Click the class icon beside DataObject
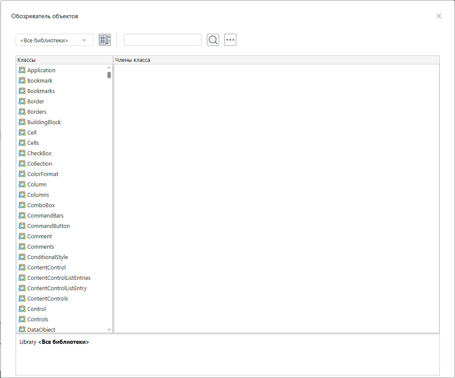Screen dimensions: 455x378 tap(22, 330)
